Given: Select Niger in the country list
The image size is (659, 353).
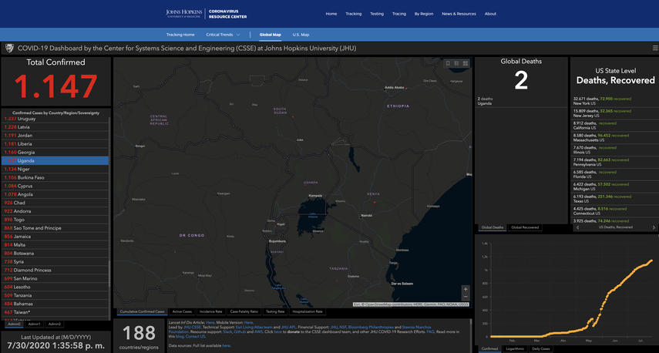Looking at the screenshot, I should (x=55, y=169).
